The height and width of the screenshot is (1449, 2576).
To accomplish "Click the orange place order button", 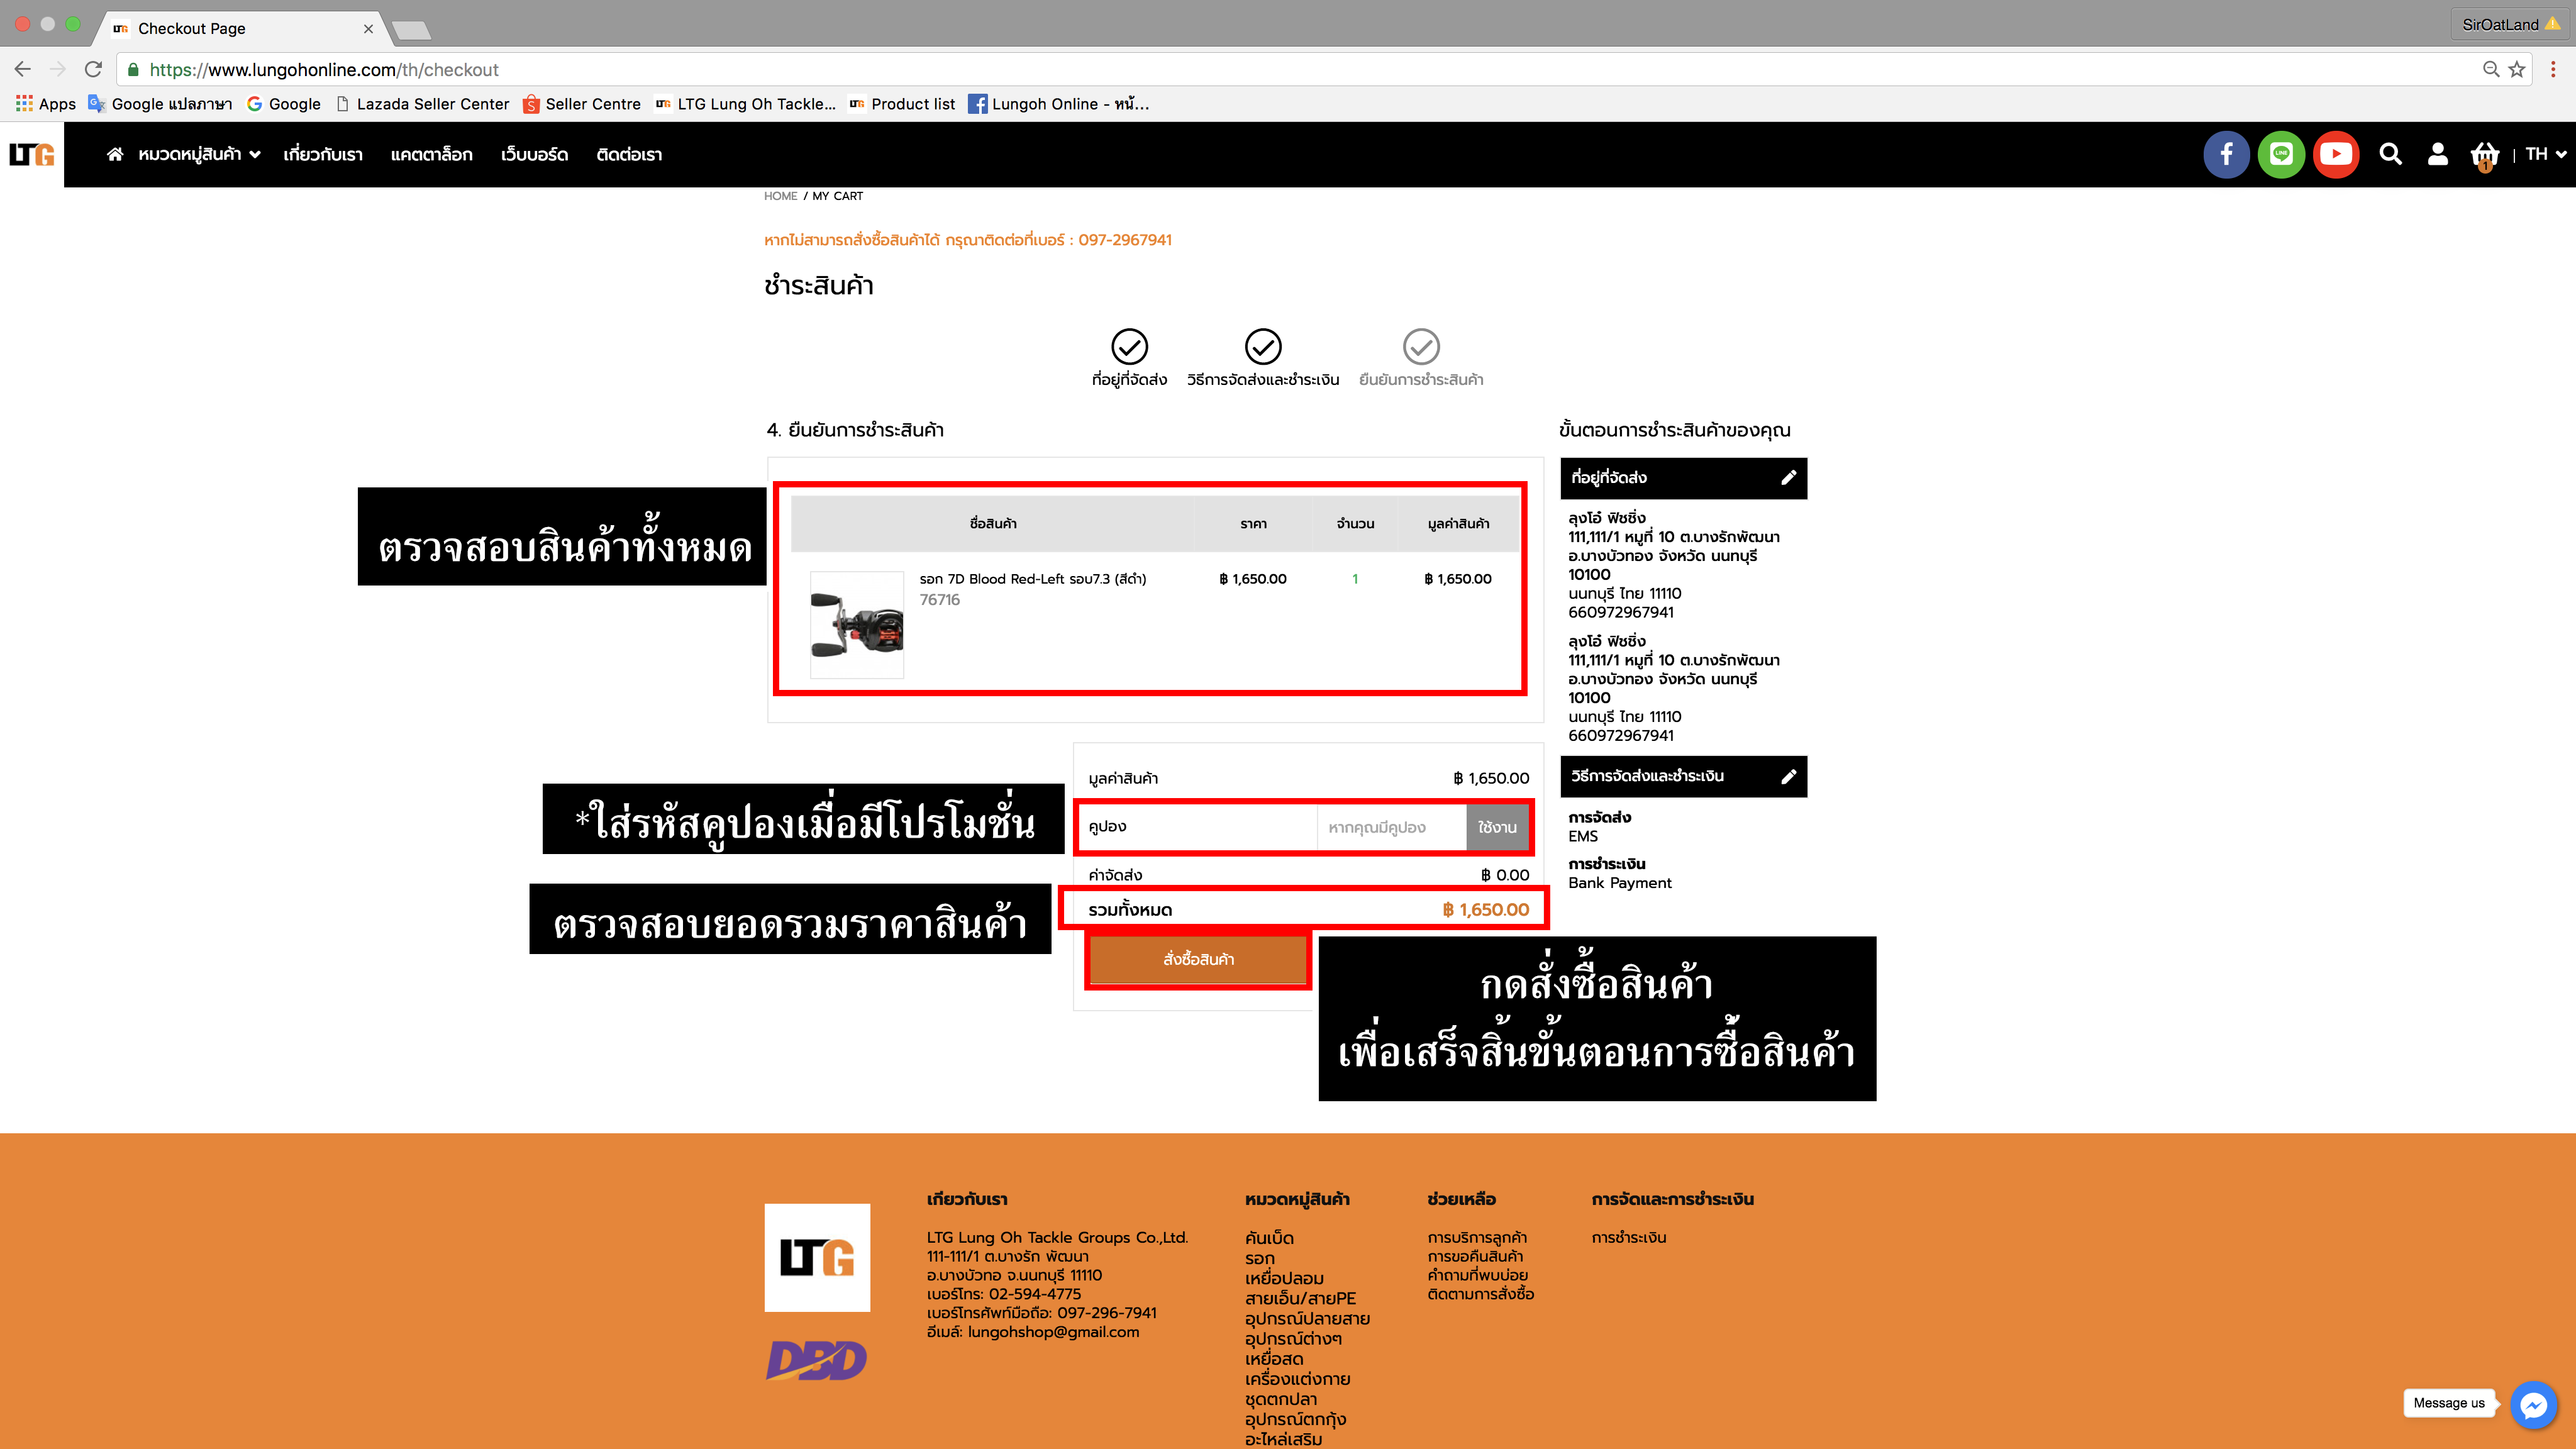I will (x=1197, y=960).
